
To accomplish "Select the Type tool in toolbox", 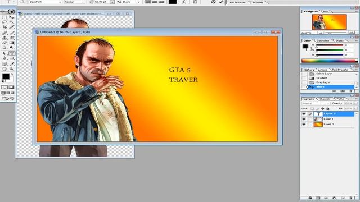I will point(12,53).
